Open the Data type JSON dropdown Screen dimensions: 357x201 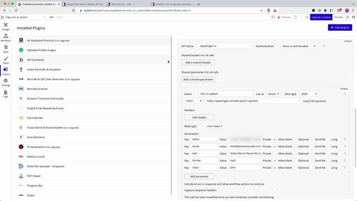tap(309, 94)
